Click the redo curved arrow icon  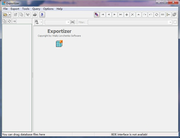pyautogui.click(x=145, y=15)
